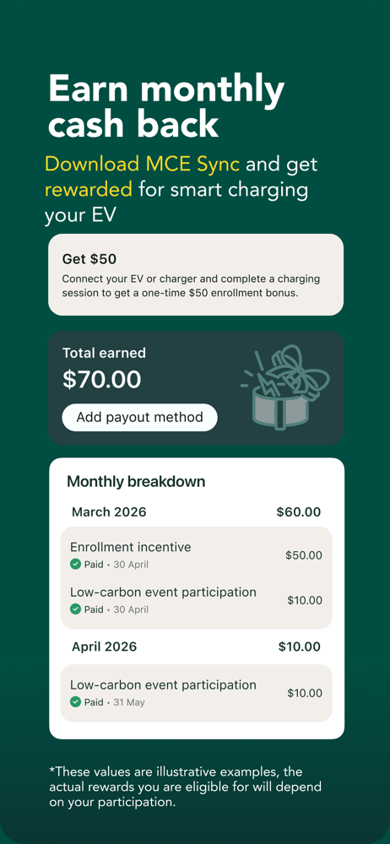The width and height of the screenshot is (390, 844).
Task: Click the Earn monthly cash back headline
Action: coord(166,106)
